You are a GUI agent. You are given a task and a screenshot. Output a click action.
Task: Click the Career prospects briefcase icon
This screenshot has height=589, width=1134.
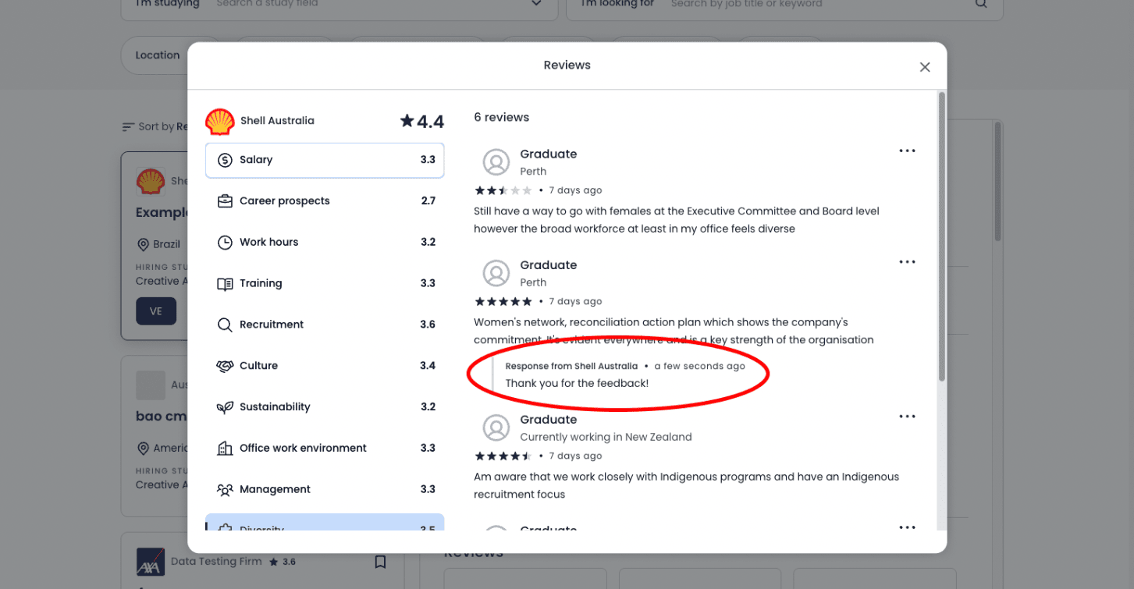point(225,201)
